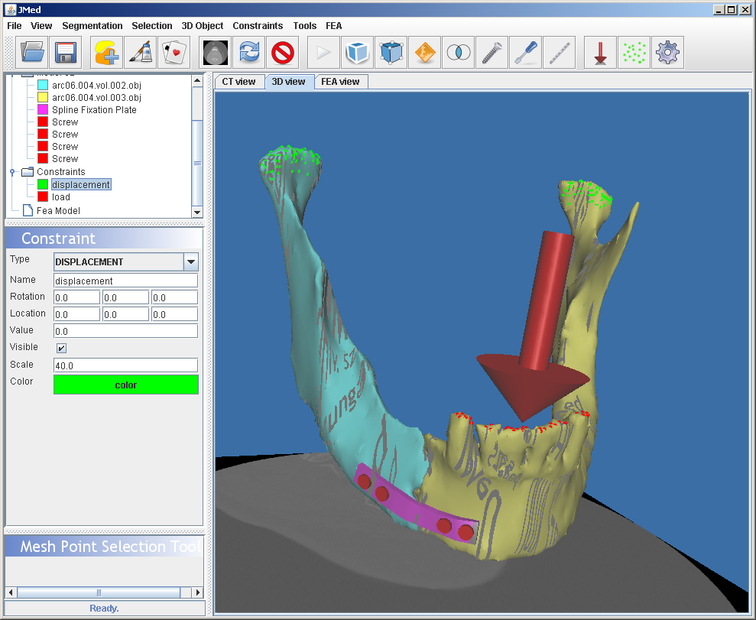Image resolution: width=756 pixels, height=620 pixels.
Task: Open the constraint Type dropdown
Action: tap(190, 262)
